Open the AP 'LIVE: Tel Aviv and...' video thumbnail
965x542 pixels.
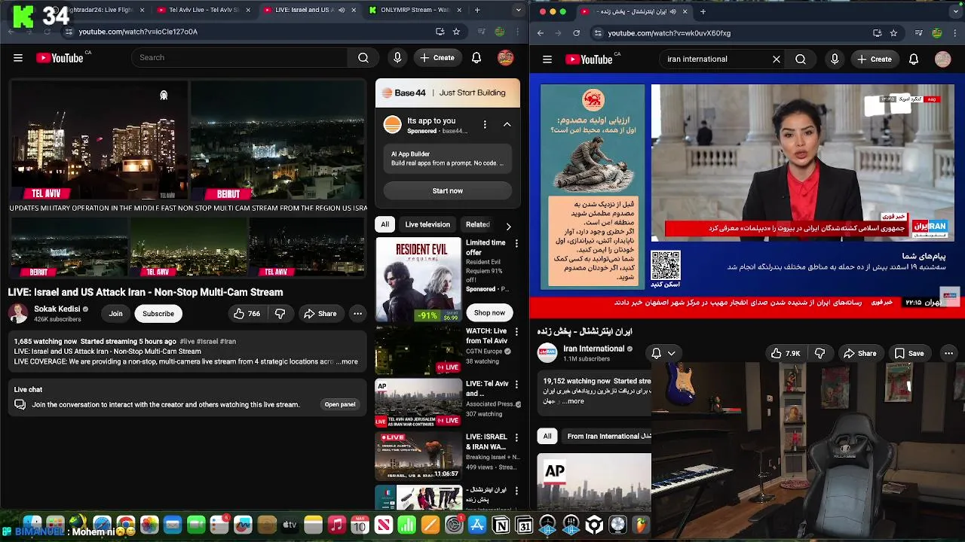[x=418, y=403]
